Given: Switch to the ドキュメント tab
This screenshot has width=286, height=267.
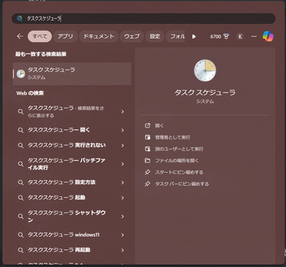Looking at the screenshot, I should pyautogui.click(x=99, y=36).
